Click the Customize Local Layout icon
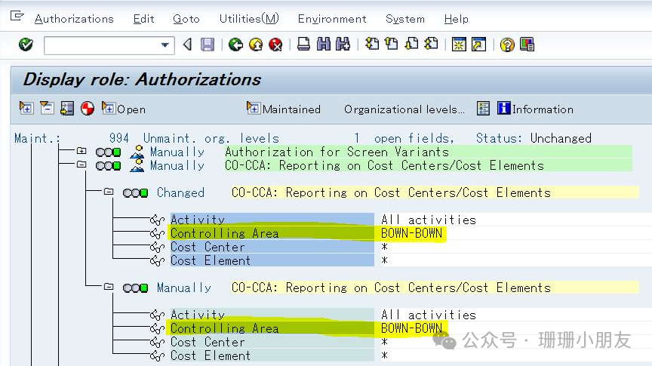This screenshot has width=652, height=366. pos(527,45)
